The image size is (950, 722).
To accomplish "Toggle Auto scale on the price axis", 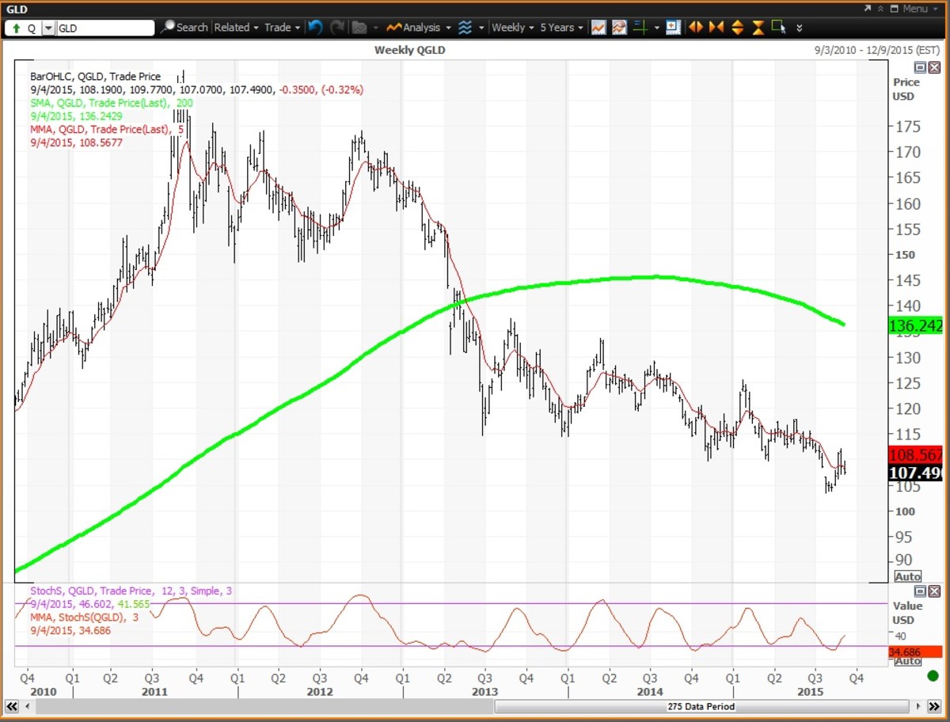I will (907, 576).
